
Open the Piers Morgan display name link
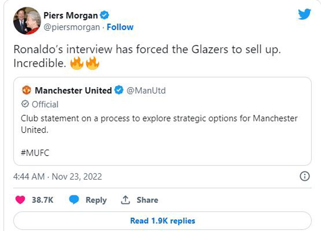click(x=70, y=16)
